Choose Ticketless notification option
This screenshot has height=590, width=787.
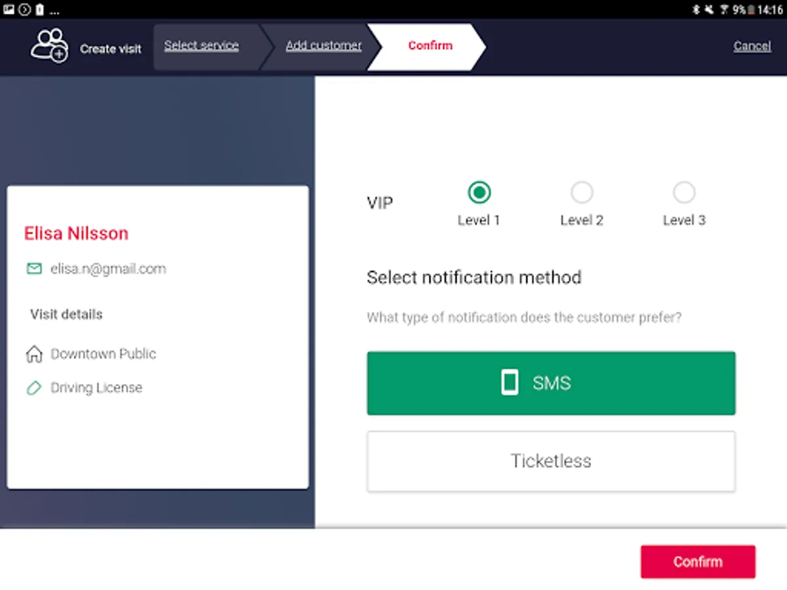click(x=551, y=461)
